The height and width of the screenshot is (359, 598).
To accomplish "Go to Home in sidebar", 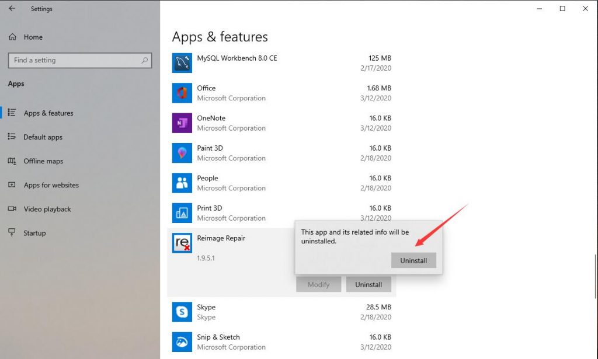I will 33,37.
